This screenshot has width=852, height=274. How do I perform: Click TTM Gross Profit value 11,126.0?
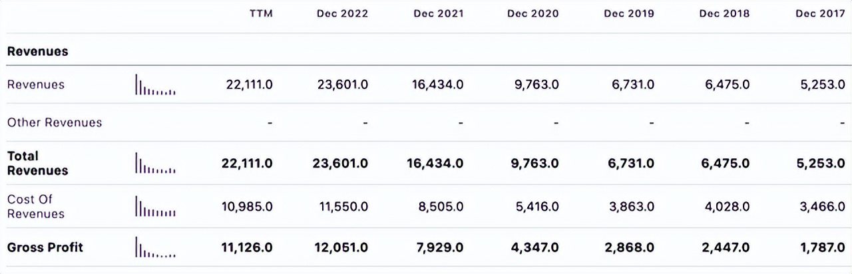coord(247,247)
